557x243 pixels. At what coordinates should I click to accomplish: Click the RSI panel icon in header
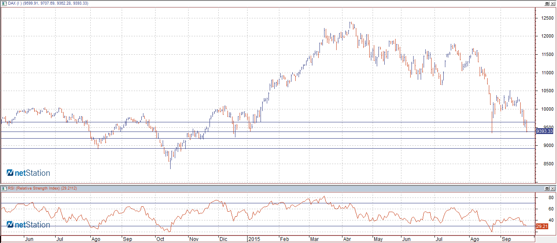coord(4,189)
